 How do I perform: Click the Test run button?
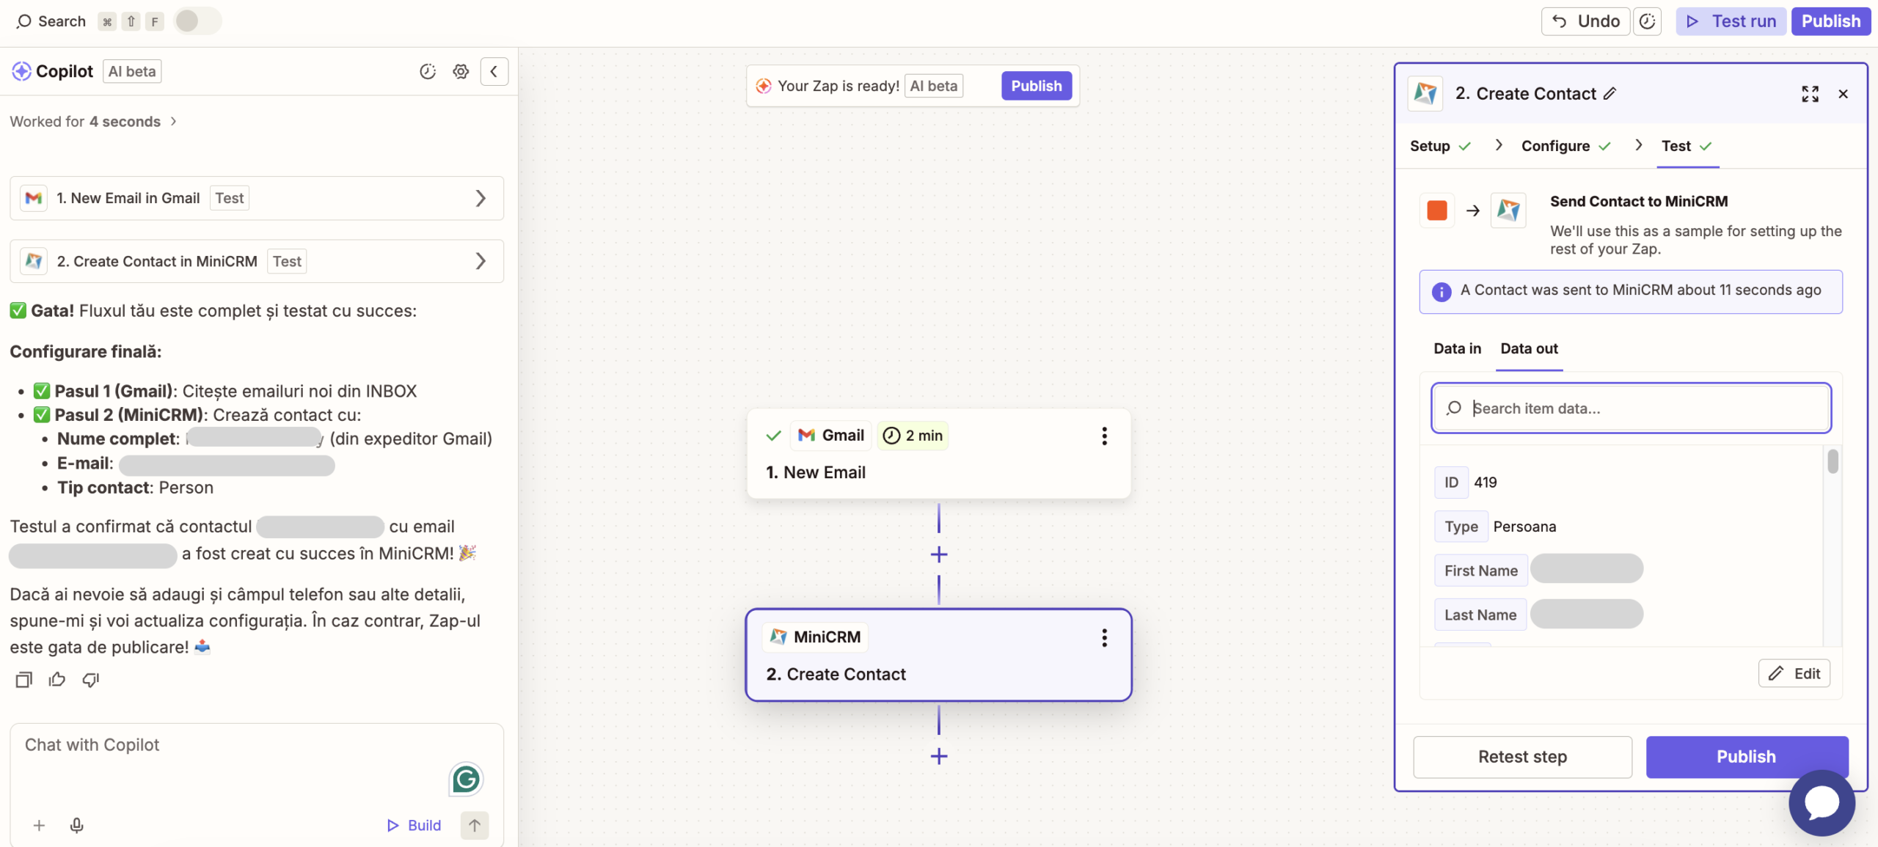tap(1731, 21)
